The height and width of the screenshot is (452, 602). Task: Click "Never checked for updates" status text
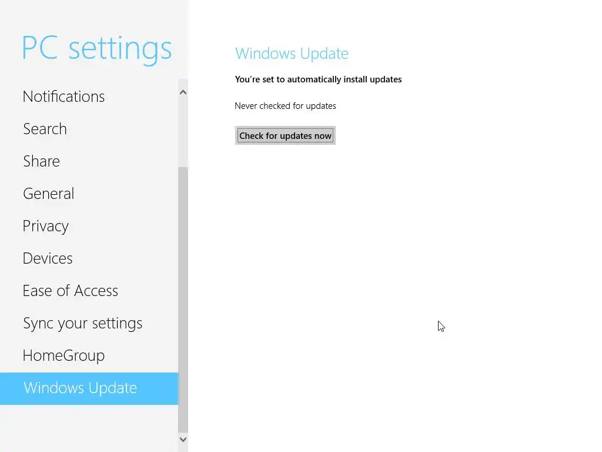click(285, 106)
